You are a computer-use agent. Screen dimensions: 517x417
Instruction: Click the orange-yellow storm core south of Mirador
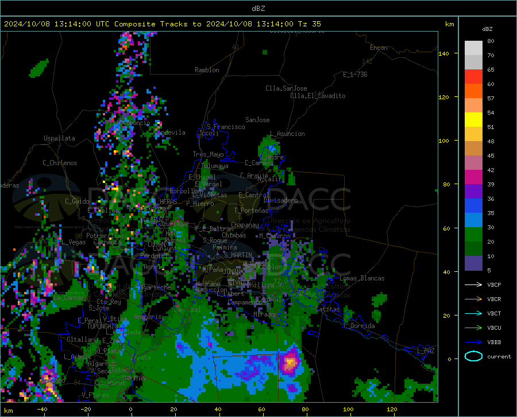tap(290, 362)
